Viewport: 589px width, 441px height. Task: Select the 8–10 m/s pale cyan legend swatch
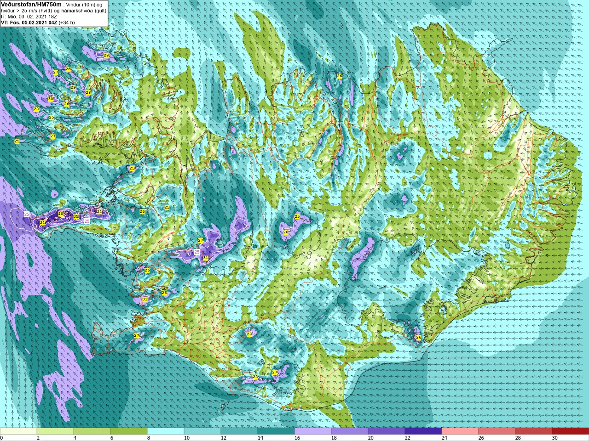pyautogui.click(x=166, y=431)
